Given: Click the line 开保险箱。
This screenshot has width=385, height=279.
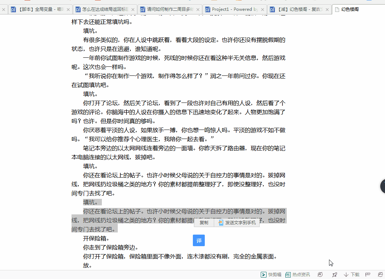Looking at the screenshot, I should tap(96, 239).
